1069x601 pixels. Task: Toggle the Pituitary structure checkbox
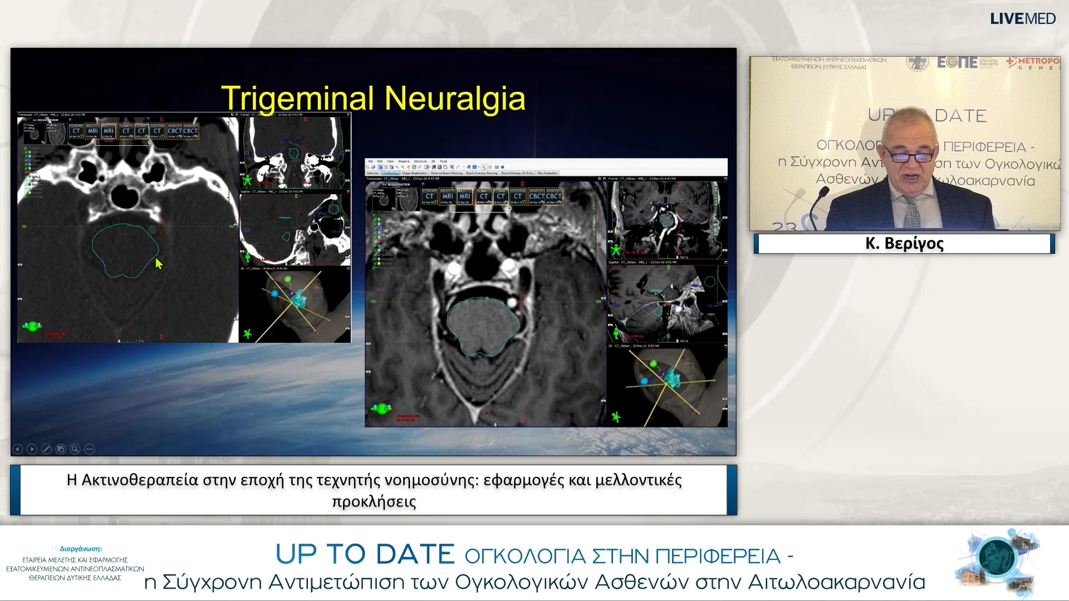(26, 193)
